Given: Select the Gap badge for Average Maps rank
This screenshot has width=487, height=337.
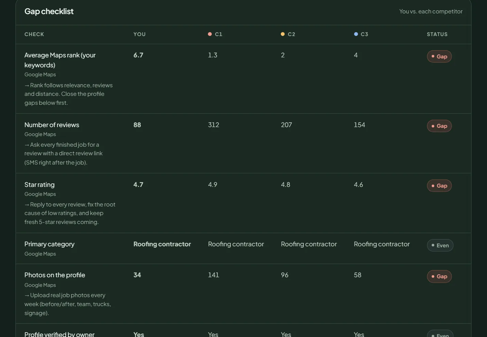Looking at the screenshot, I should (x=439, y=56).
